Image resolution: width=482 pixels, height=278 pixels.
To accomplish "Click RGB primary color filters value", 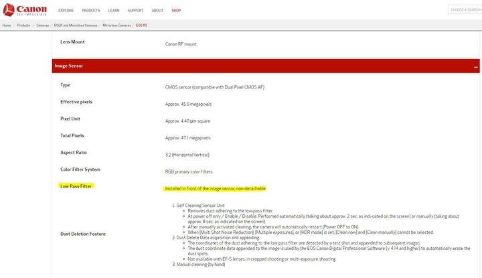I will [x=189, y=171].
